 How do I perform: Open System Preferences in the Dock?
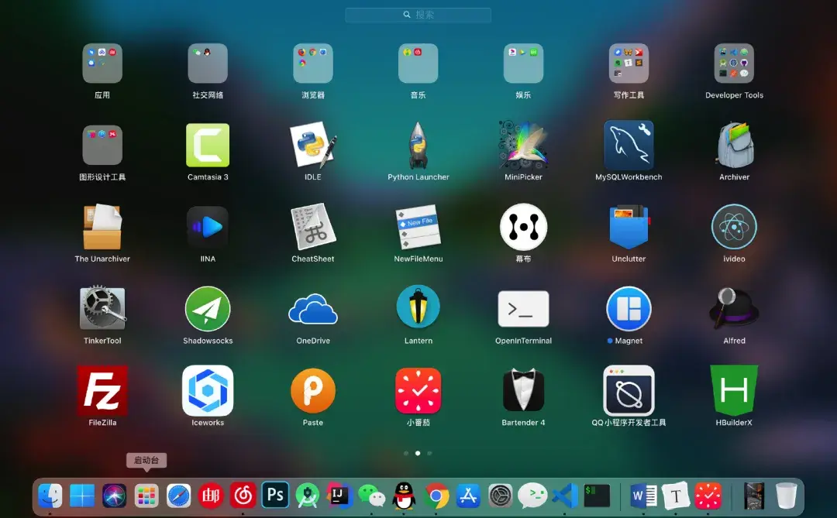500,496
